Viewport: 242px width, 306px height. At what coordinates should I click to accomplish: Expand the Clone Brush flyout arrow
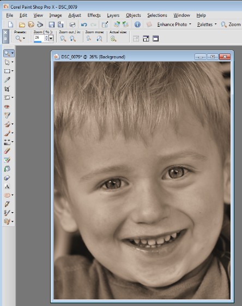click(x=13, y=124)
